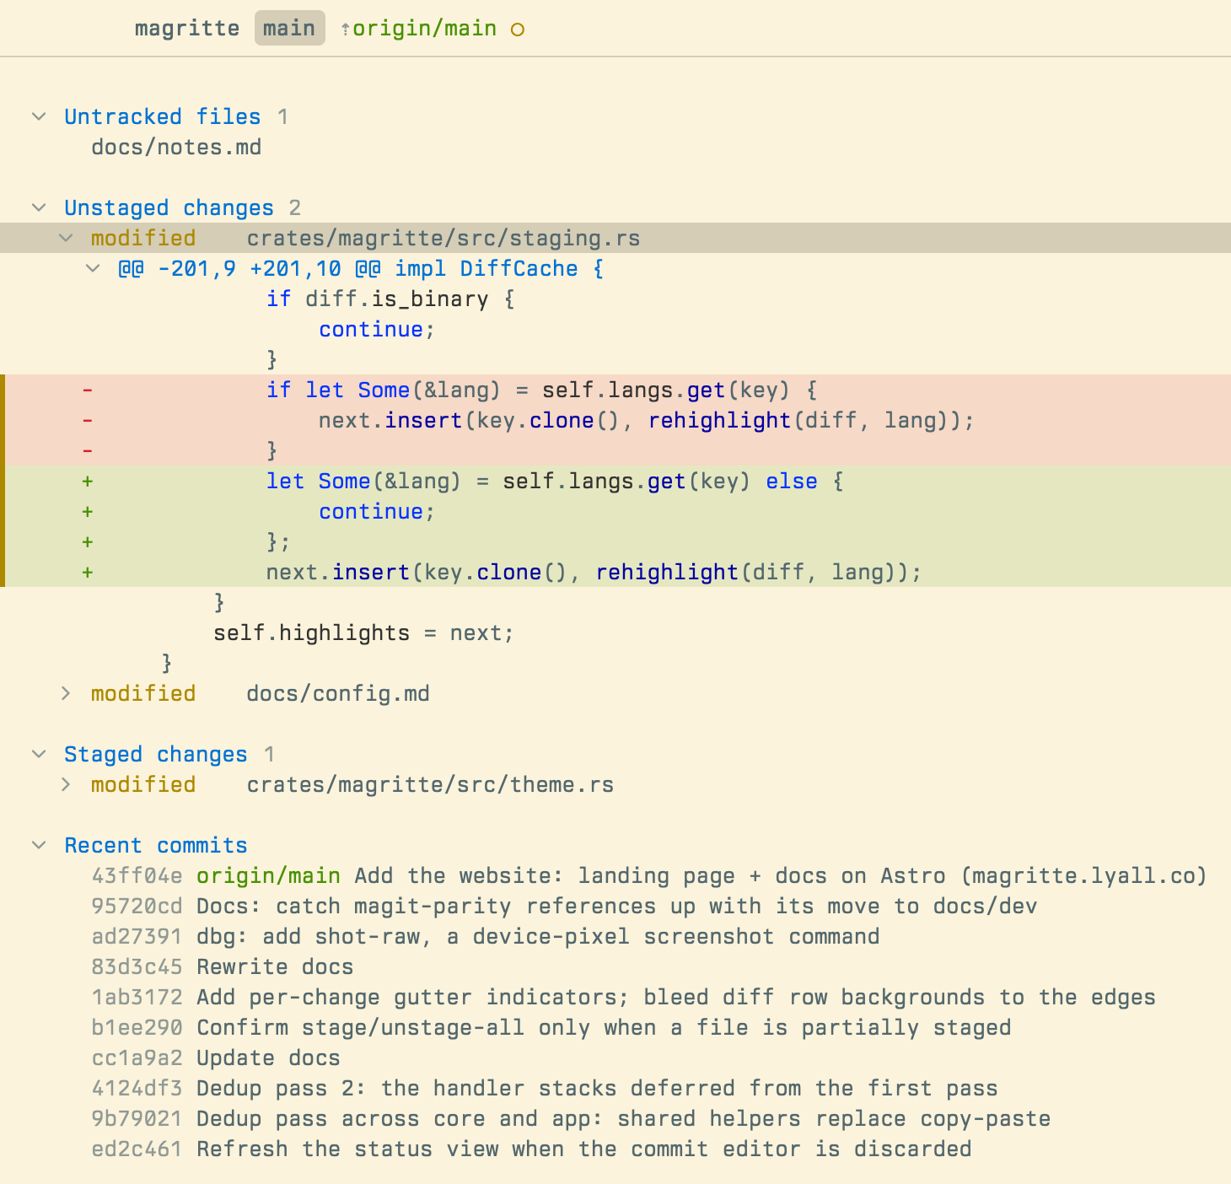This screenshot has width=1231, height=1184.
Task: Click the Staged changes heading
Action: tap(156, 754)
